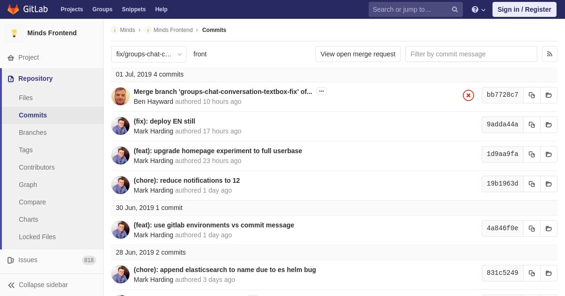The image size is (565, 296).
Task: Open Contributors in the sidebar
Action: pos(53,167)
